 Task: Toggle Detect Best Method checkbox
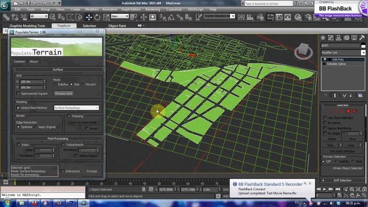tap(18, 108)
